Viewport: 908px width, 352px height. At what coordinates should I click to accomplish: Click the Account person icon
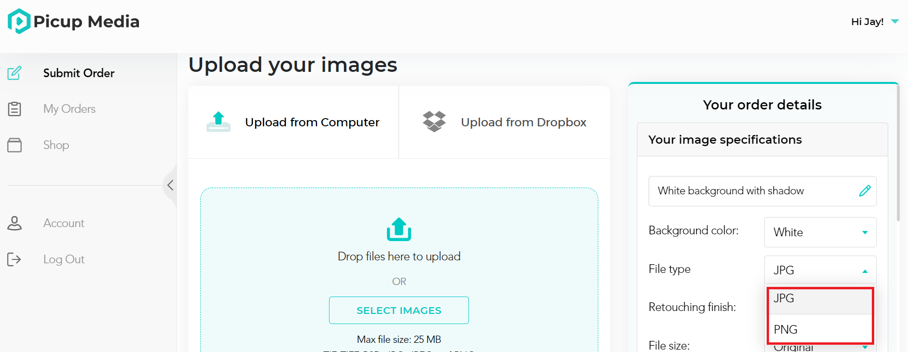(14, 223)
